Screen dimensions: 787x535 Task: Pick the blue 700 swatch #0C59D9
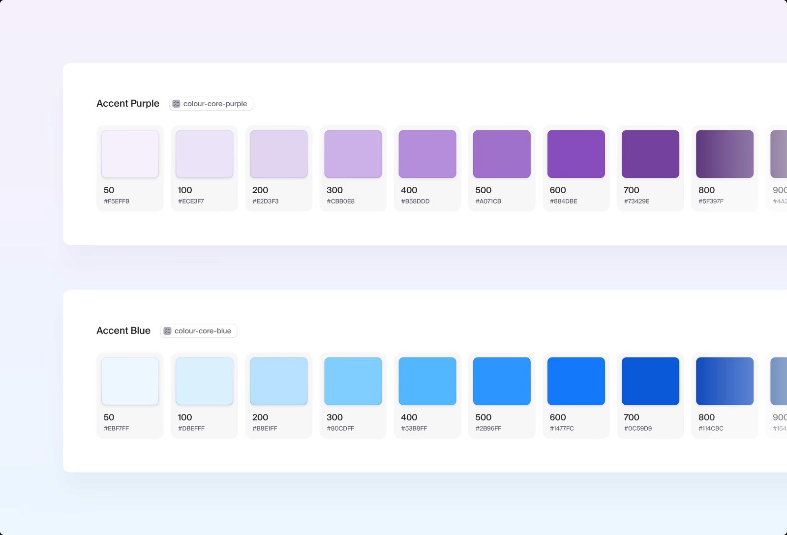(x=650, y=381)
